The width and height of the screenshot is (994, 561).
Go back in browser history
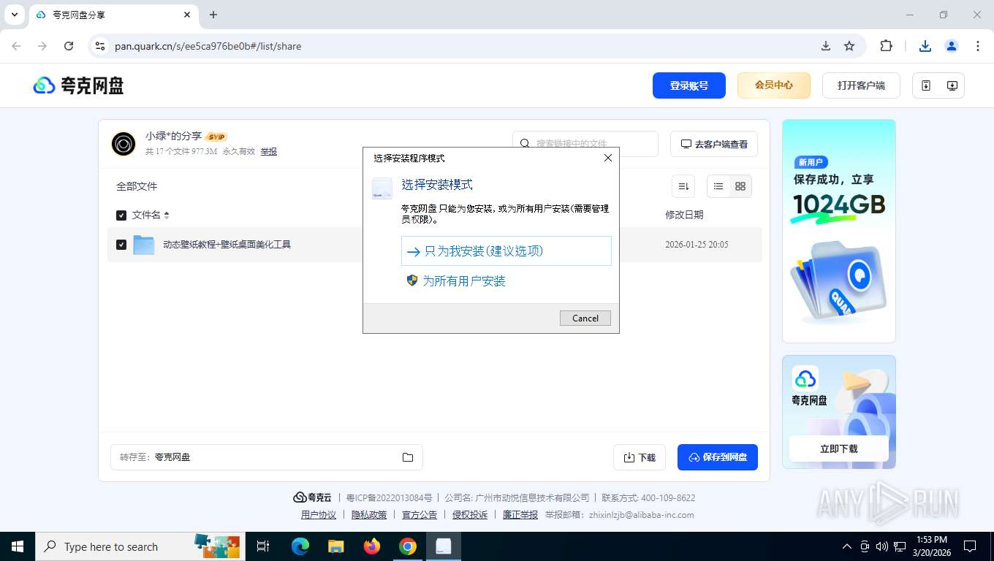coord(16,46)
